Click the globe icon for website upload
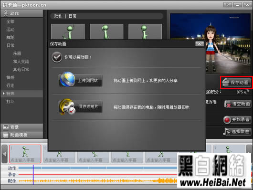This screenshot has height=190, width=253. coord(67,79)
